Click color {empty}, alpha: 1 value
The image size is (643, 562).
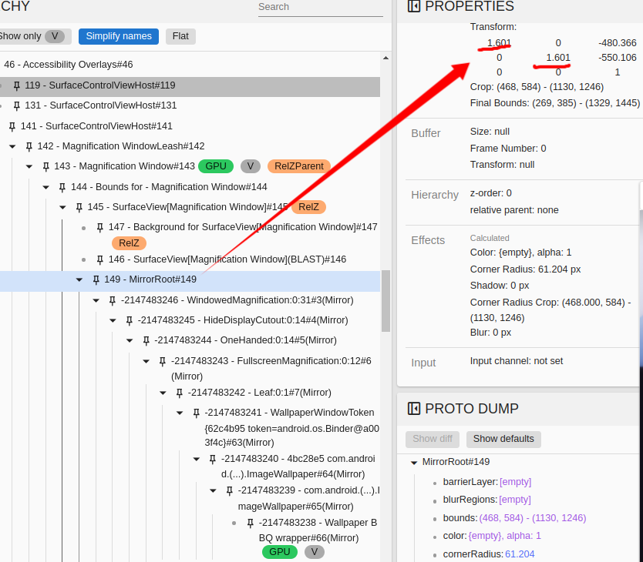(504, 536)
